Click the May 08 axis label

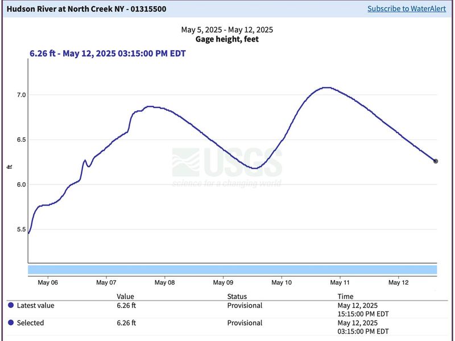click(x=165, y=282)
